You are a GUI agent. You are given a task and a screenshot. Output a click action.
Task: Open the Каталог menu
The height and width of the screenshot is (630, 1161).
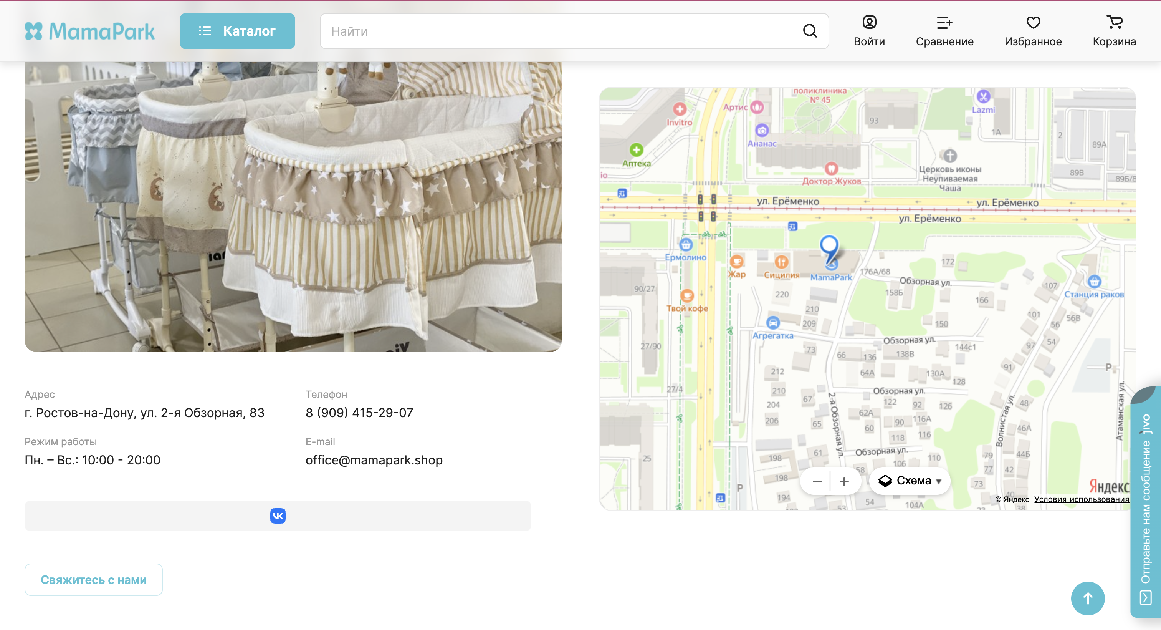click(x=237, y=31)
